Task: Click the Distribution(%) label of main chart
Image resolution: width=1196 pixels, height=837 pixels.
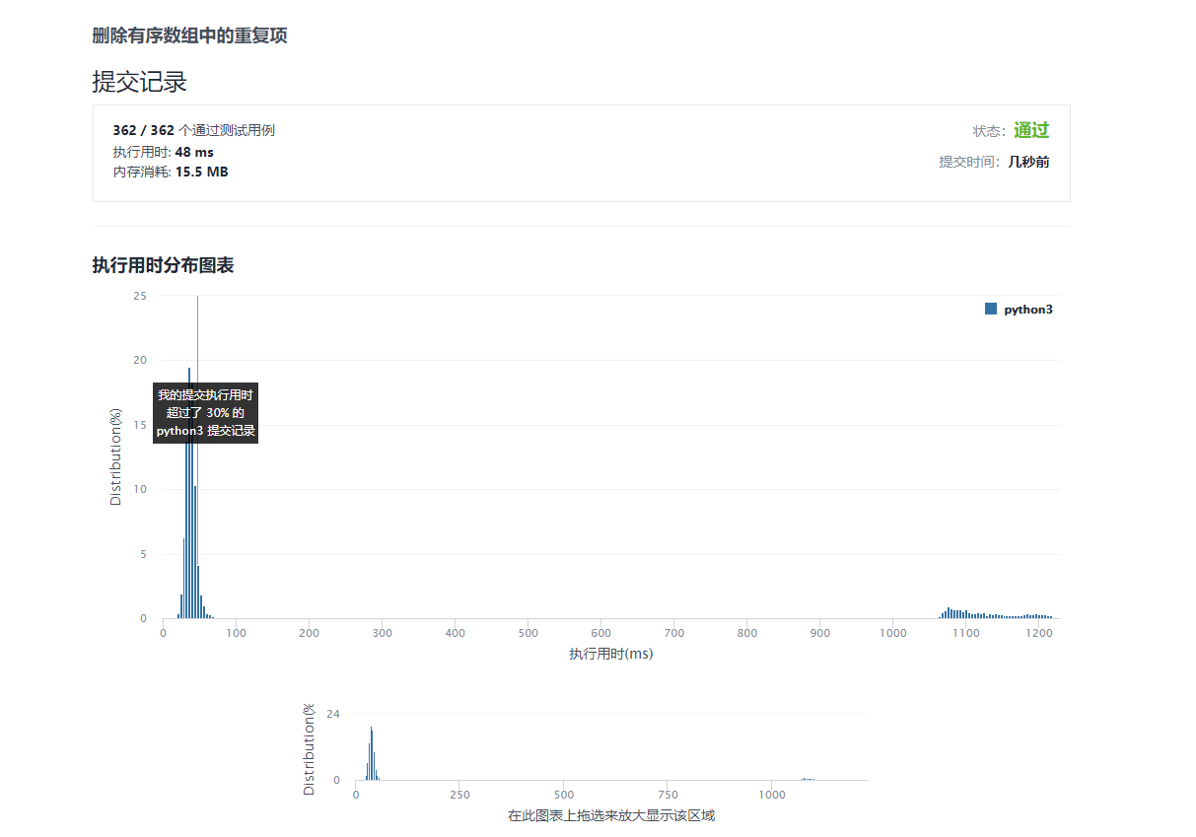Action: [x=116, y=456]
